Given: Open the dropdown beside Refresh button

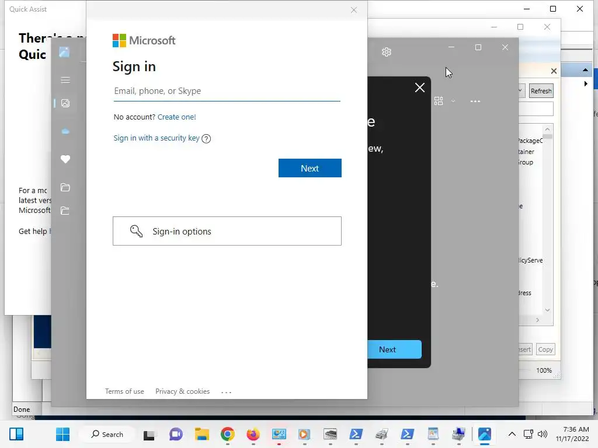Looking at the screenshot, I should (520, 90).
